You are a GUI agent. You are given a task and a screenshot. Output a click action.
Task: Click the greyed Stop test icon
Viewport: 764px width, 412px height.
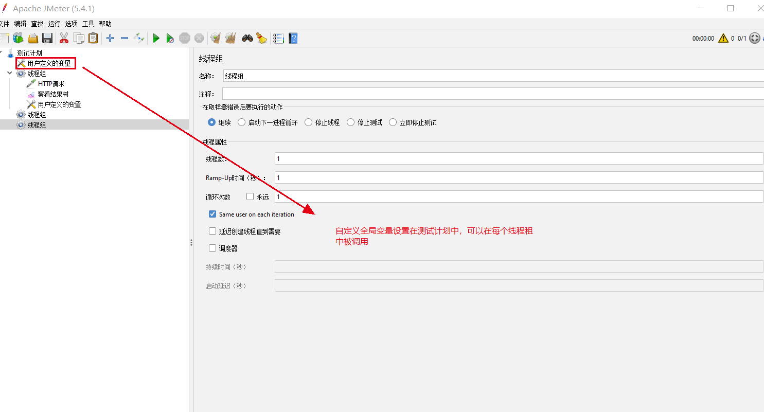185,38
